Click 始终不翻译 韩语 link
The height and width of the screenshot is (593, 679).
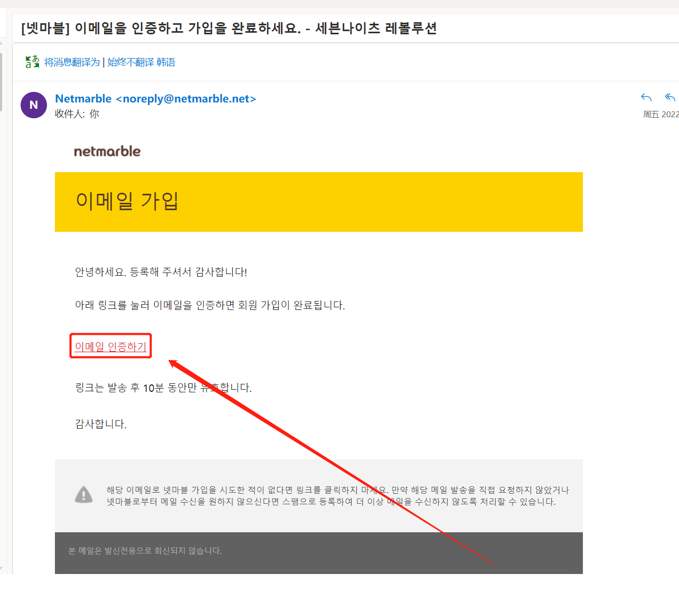141,62
